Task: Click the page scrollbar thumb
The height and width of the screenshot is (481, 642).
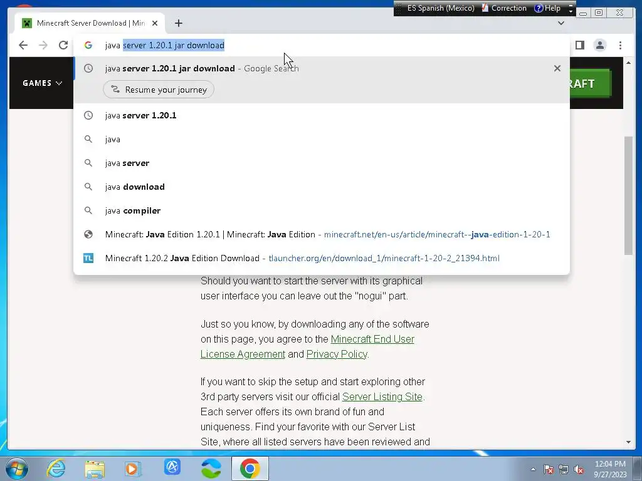Action: click(628, 195)
